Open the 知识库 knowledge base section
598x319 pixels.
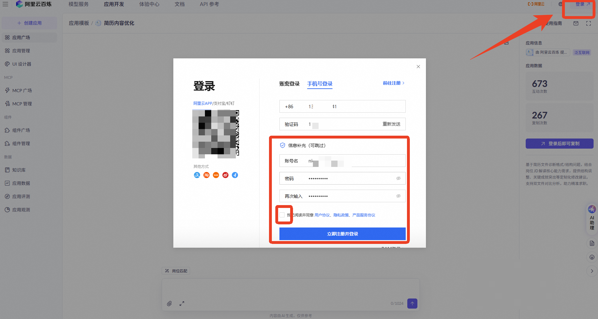pos(19,170)
